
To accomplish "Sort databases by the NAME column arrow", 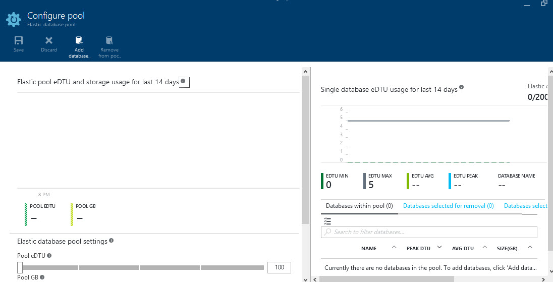I will 394,247.
